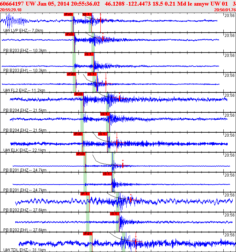Click the iS 1 pick flag on UW LVP trace
The height and width of the screenshot is (252, 236).
pos(87,14)
